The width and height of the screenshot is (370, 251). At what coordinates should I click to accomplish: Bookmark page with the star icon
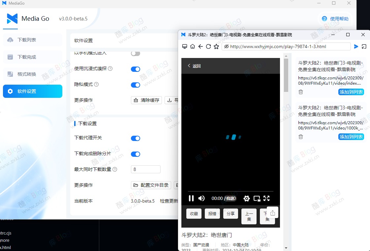[x=216, y=46]
